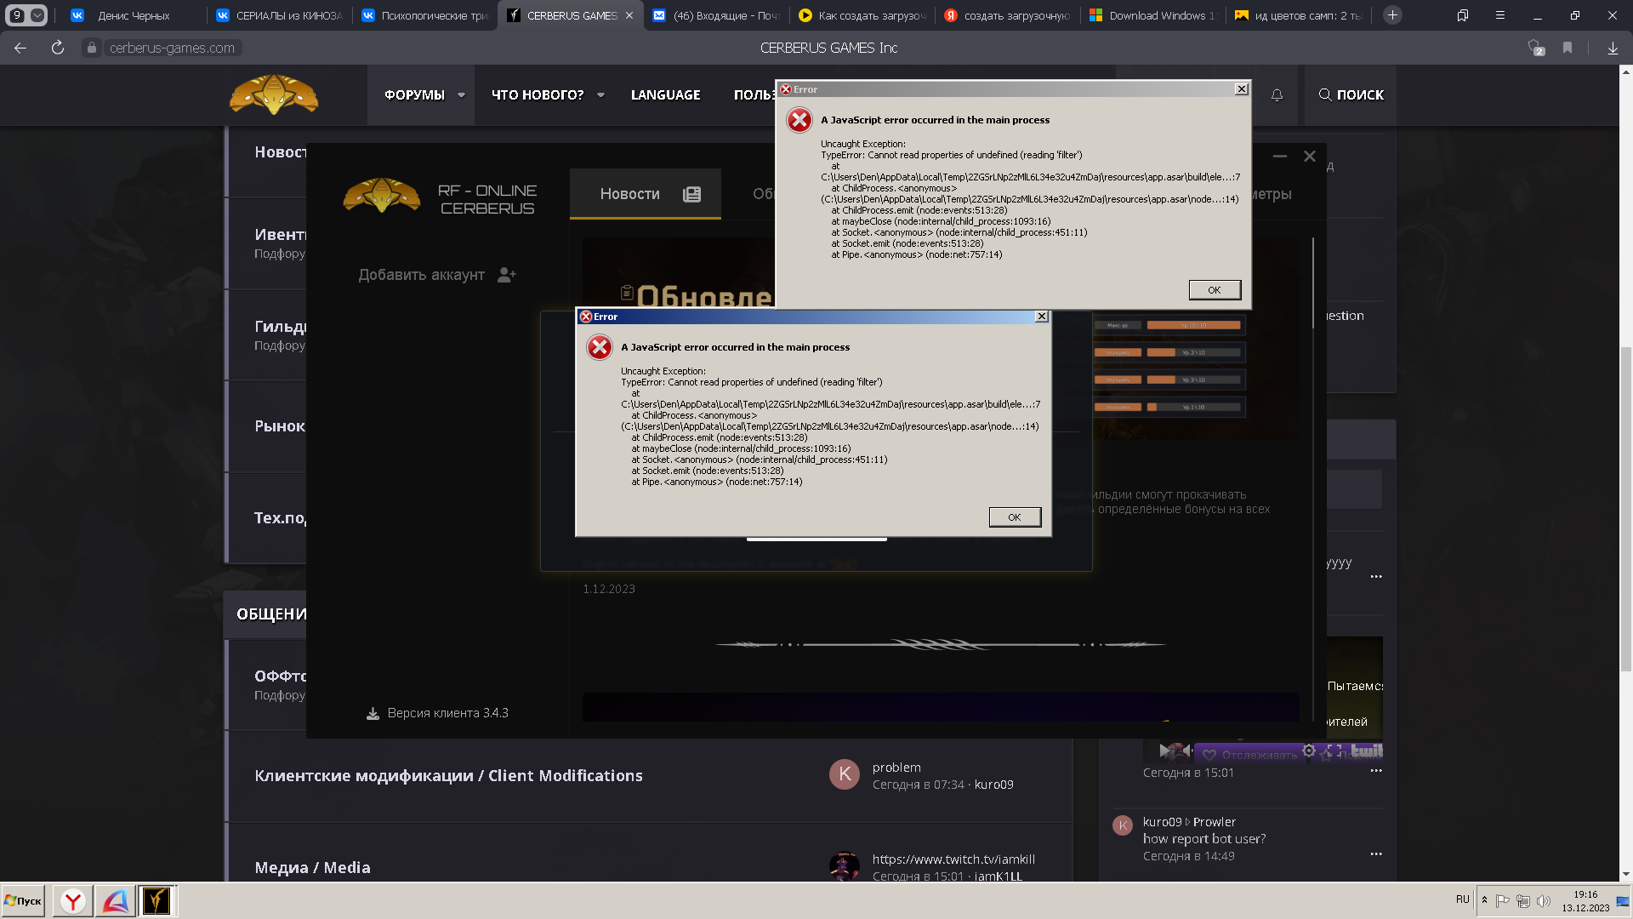Close the background Error dialog with X

point(1241,89)
